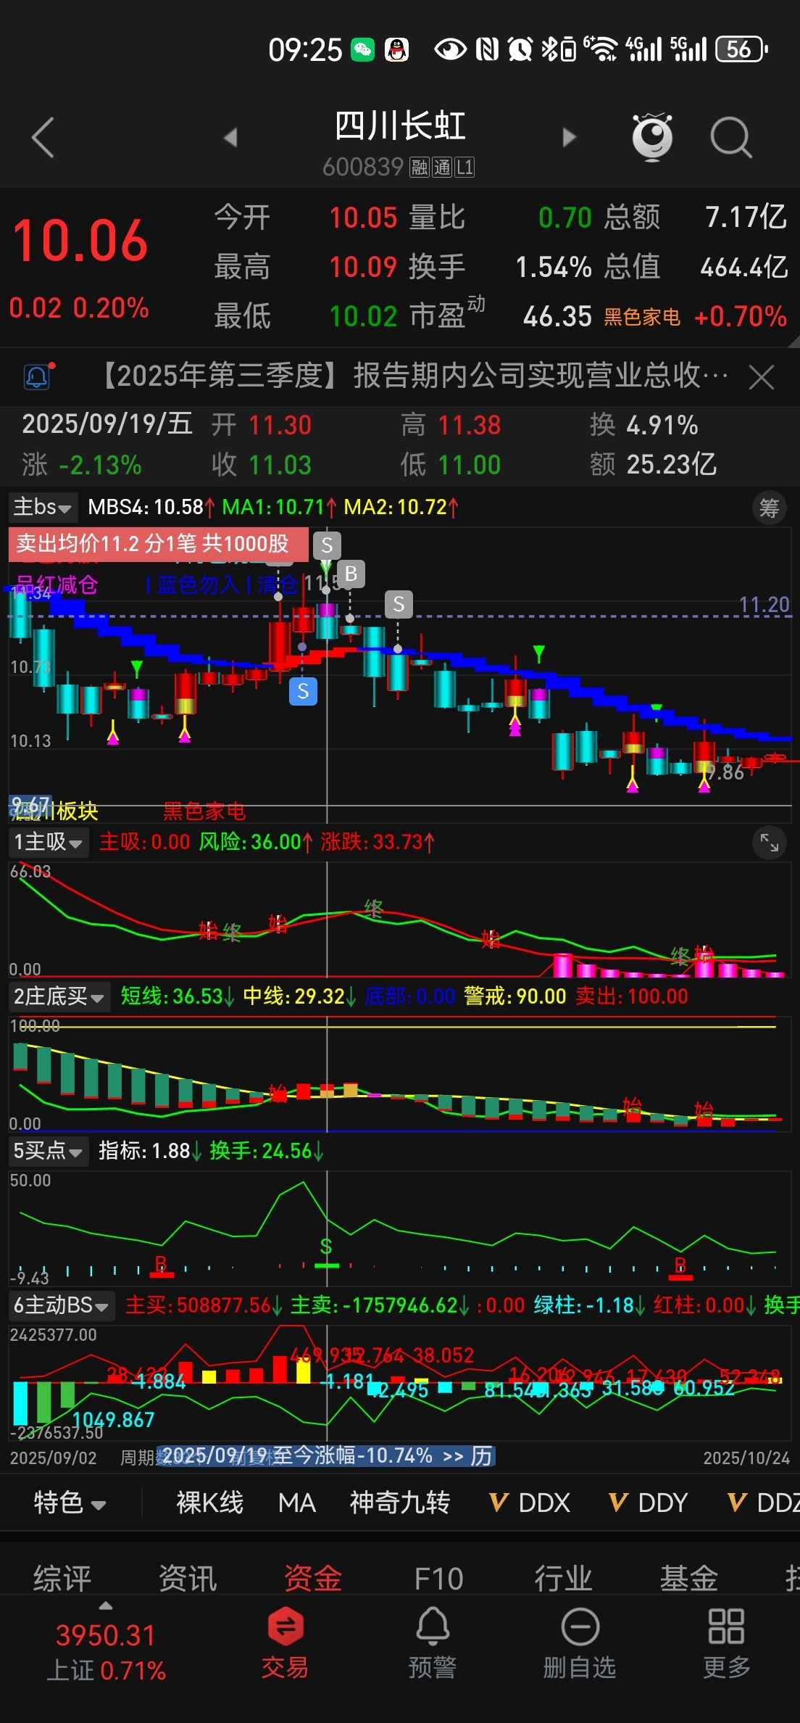Tap the 11.20 price line label
The width and height of the screenshot is (800, 1723).
click(764, 604)
